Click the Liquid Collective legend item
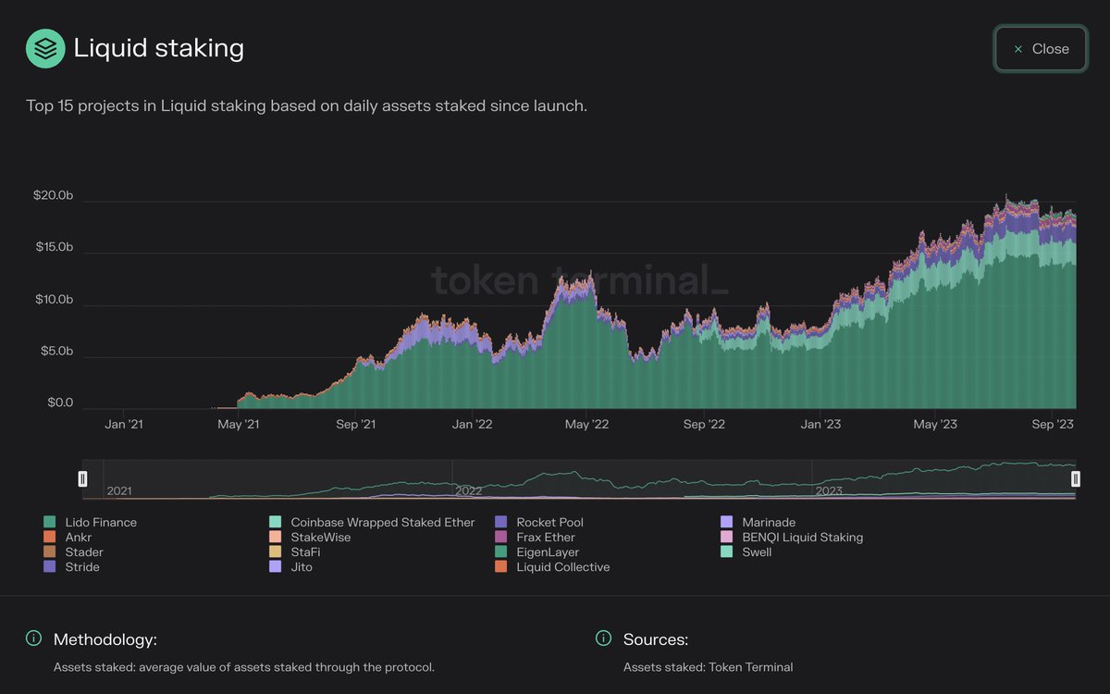Image resolution: width=1110 pixels, height=694 pixels. click(x=553, y=566)
